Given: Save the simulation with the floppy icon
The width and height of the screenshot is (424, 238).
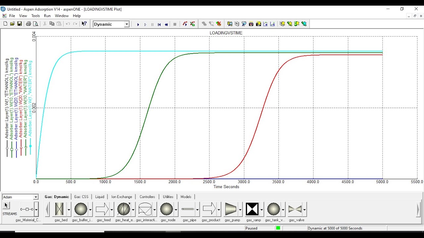Looking at the screenshot, I should click(20, 24).
